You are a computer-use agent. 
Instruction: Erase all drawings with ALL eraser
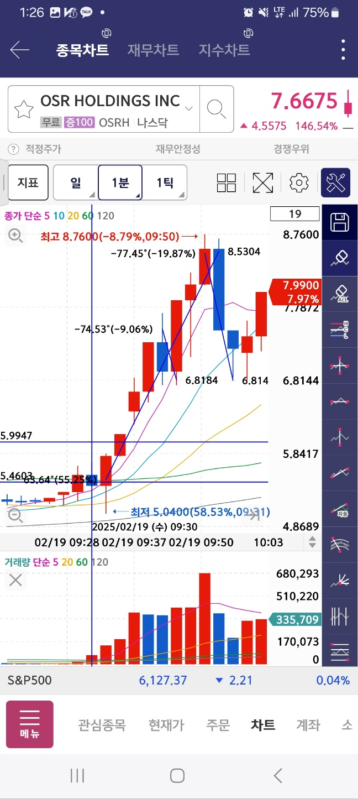(339, 294)
